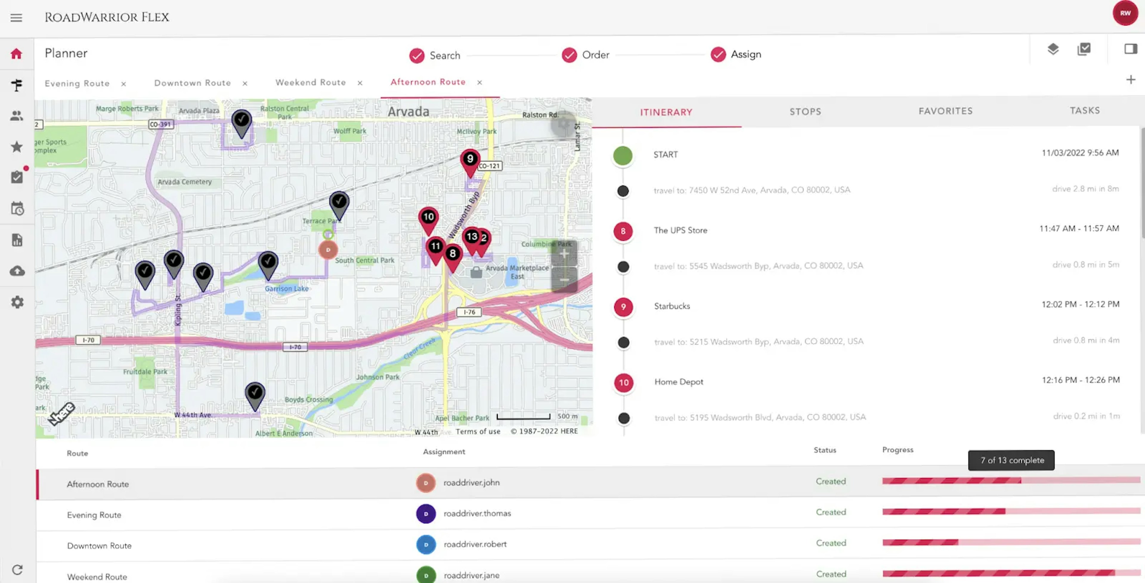Click refresh routes icon at bottom left
This screenshot has height=583, width=1145.
coord(17,570)
